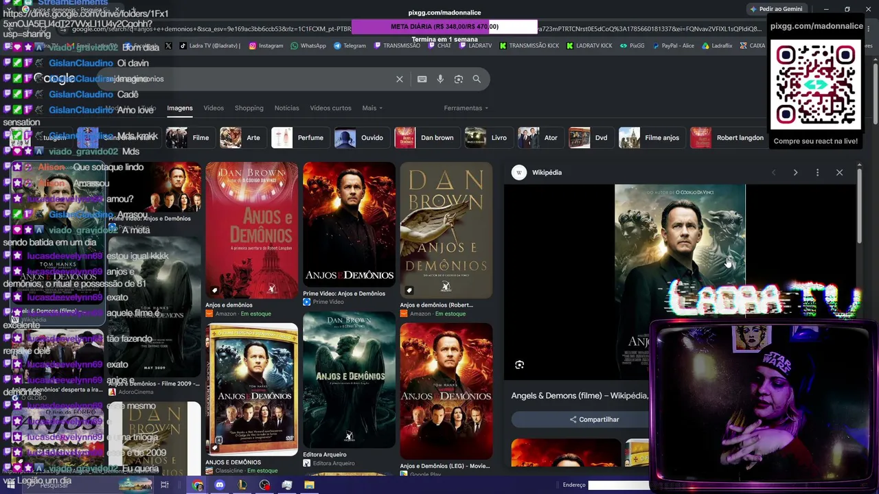Open Discord from the taskbar
Image resolution: width=879 pixels, height=494 pixels.
click(220, 485)
